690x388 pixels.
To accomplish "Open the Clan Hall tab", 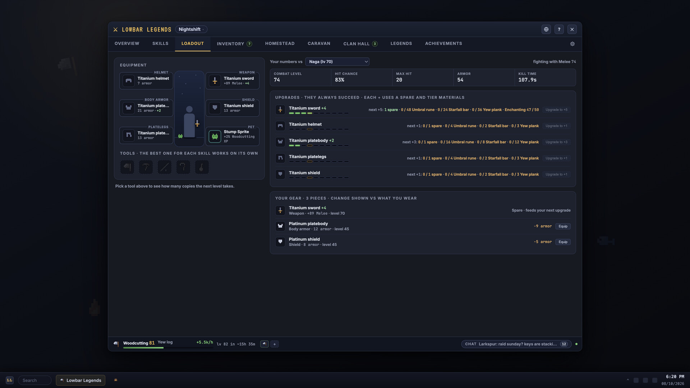I will [x=360, y=44].
